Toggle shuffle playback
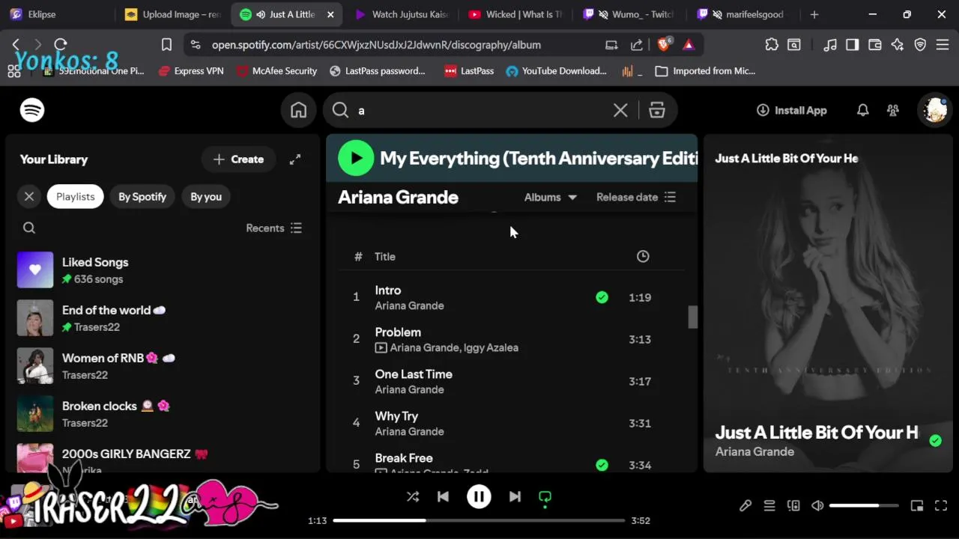The image size is (959, 539). [413, 496]
